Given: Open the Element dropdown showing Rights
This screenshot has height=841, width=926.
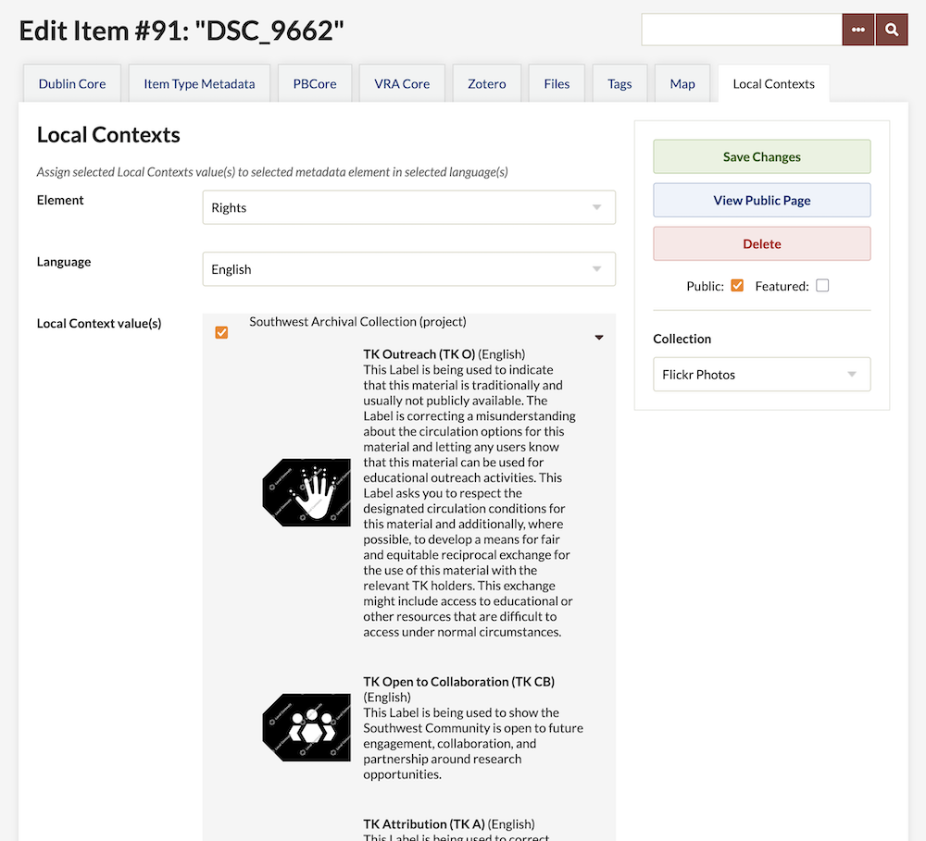Looking at the screenshot, I should (x=408, y=207).
